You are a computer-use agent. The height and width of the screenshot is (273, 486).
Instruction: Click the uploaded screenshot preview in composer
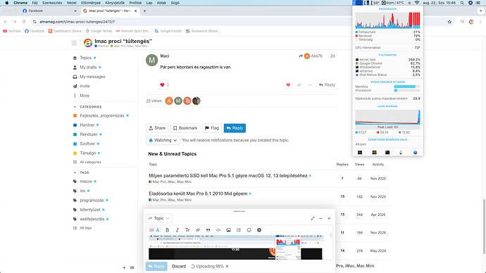click(x=235, y=247)
